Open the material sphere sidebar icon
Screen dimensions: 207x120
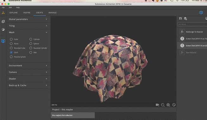click(3, 29)
